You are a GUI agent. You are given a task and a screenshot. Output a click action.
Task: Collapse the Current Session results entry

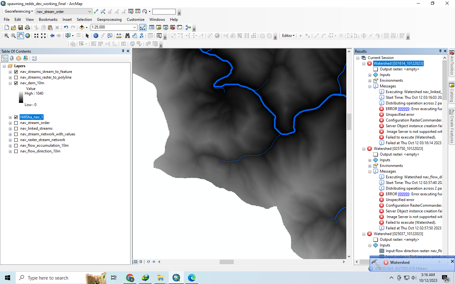click(358, 58)
